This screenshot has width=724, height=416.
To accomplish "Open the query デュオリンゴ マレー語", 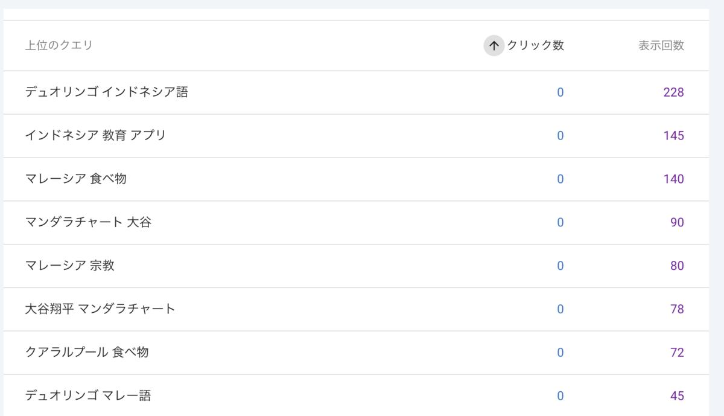I will pyautogui.click(x=88, y=396).
